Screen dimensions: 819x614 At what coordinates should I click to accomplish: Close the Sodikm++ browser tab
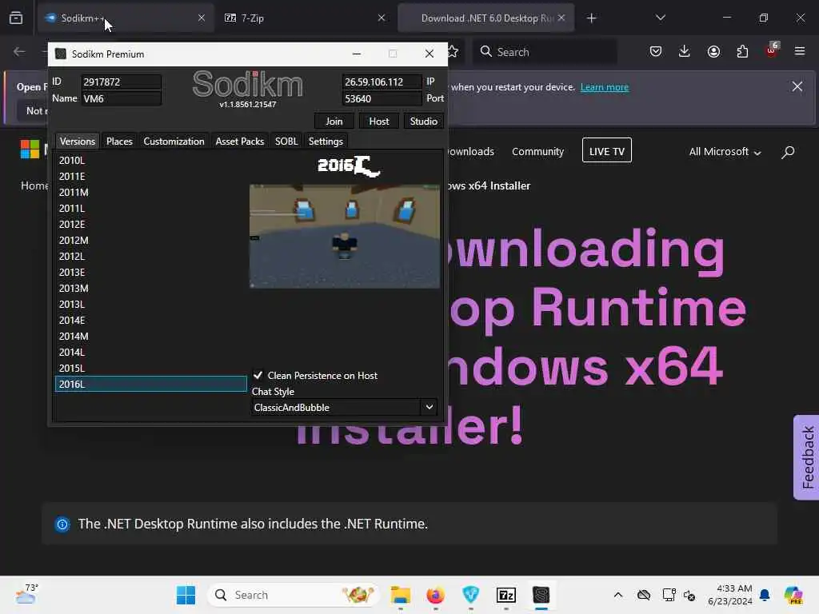pos(201,18)
